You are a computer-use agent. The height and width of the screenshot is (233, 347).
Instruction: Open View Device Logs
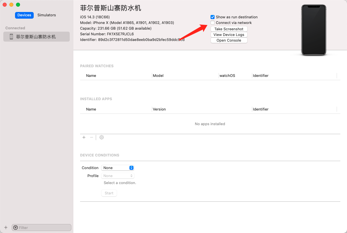(229, 35)
